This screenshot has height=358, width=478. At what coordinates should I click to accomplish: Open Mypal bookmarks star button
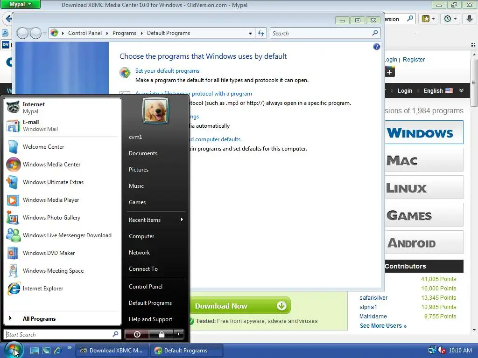point(429,19)
